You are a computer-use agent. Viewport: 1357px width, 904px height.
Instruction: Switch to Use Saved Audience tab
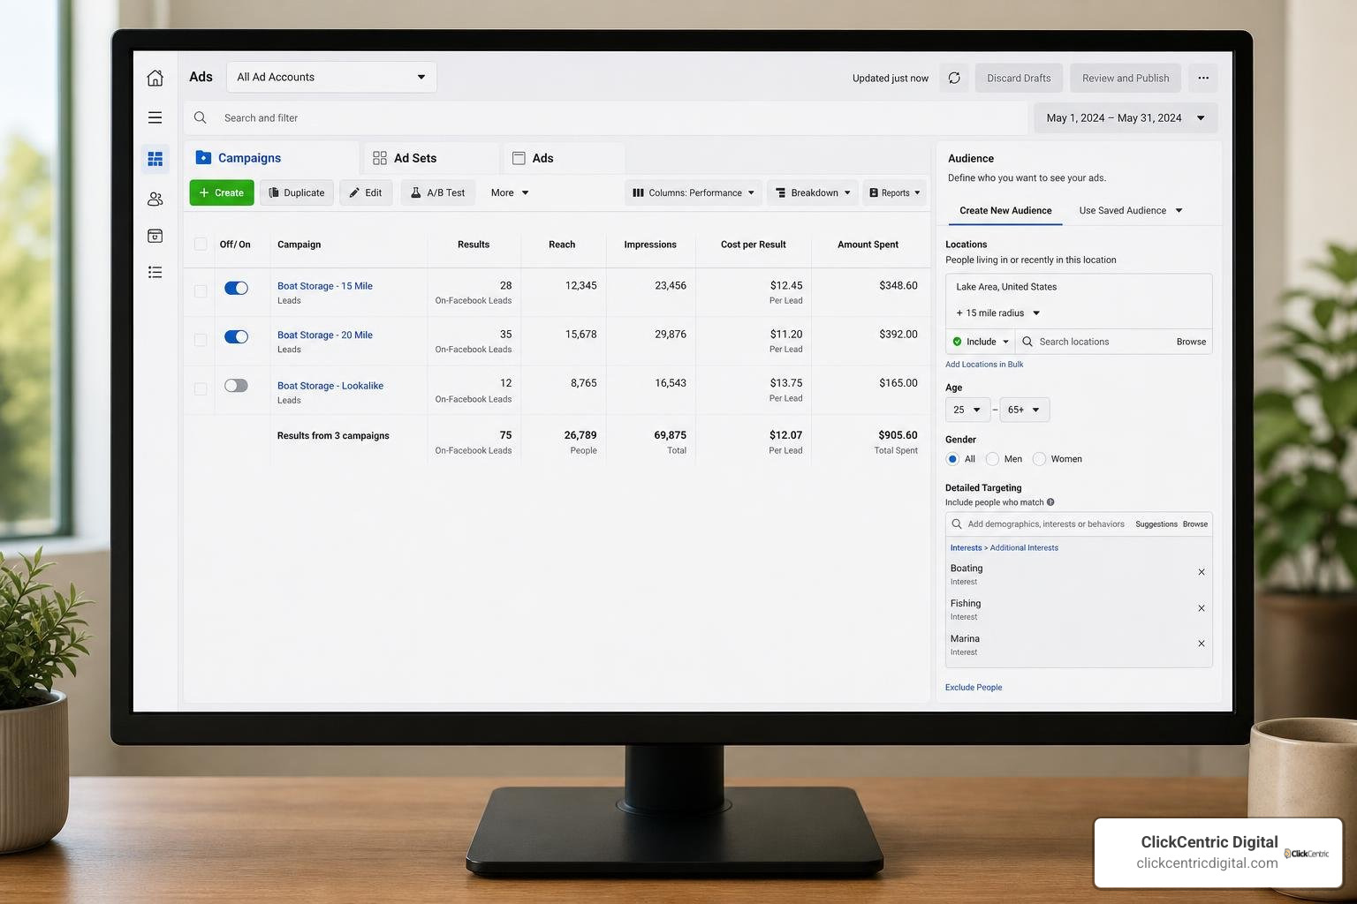pos(1130,210)
